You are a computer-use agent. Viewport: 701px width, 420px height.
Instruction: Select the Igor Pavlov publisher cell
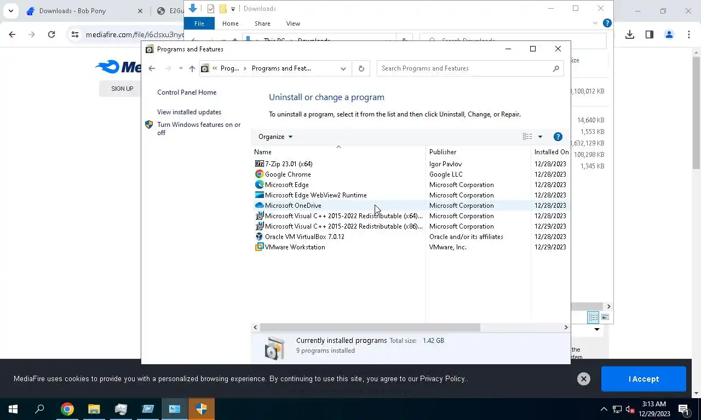pos(445,164)
